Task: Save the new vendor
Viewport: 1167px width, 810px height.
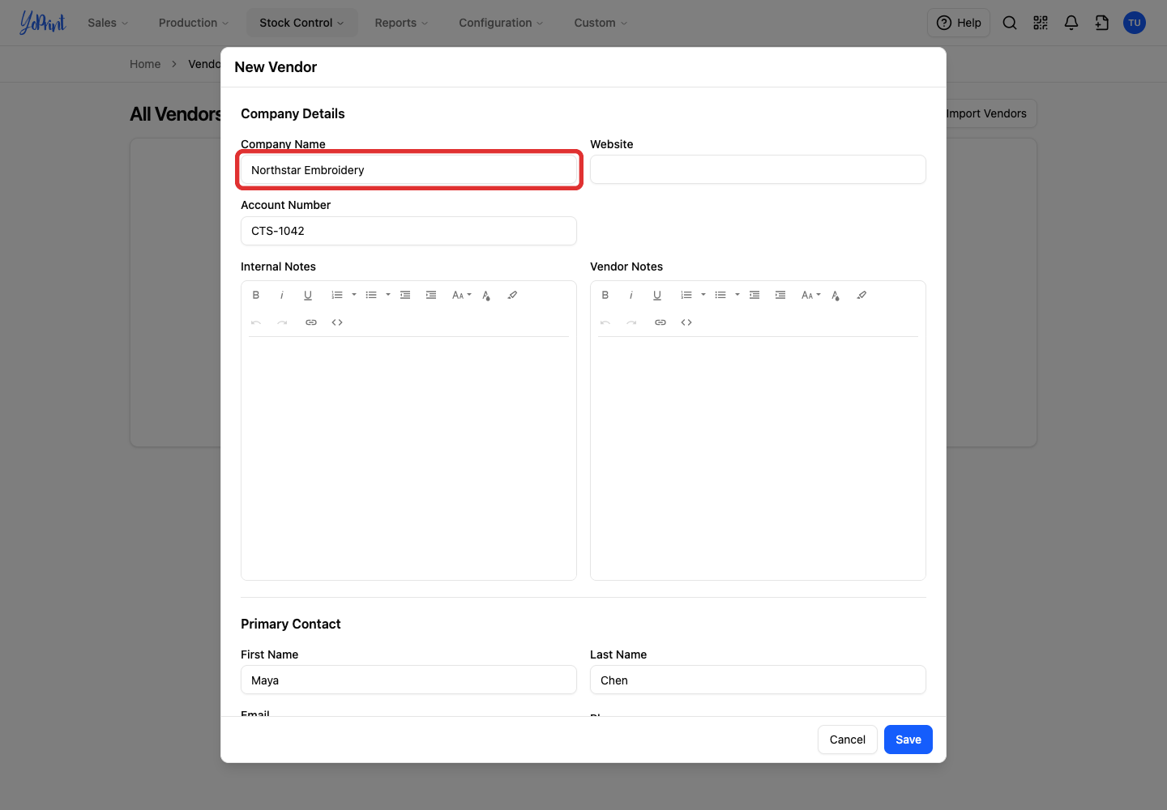Action: pyautogui.click(x=908, y=740)
